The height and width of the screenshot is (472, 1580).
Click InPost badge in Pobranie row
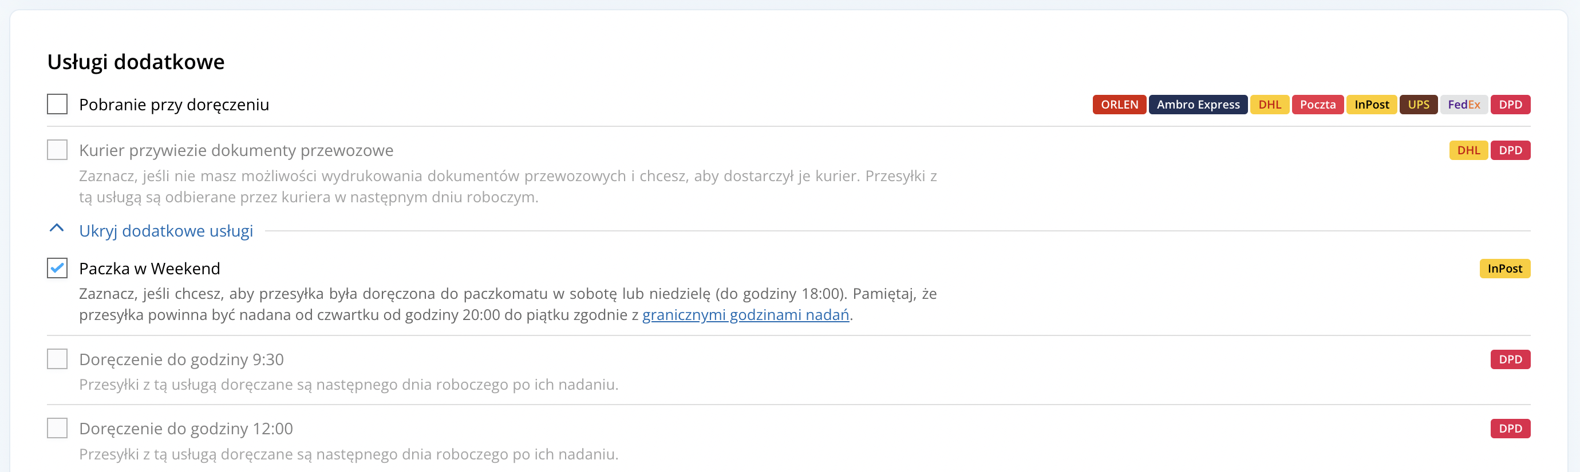(1372, 105)
